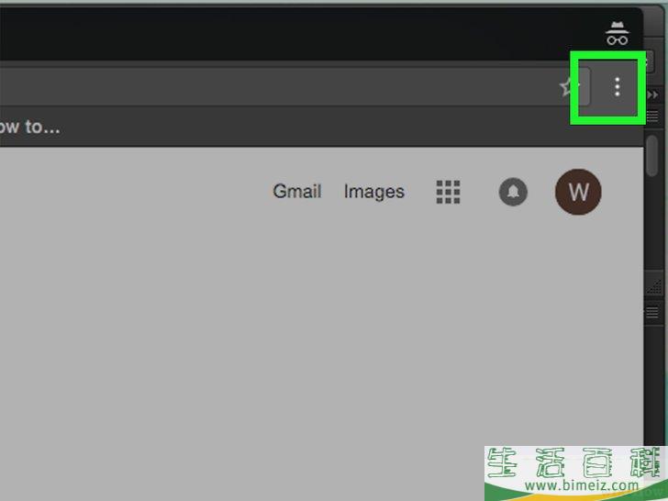Click the scrollbar track below the thumb
Screen dimensions: 668x501
(x=651, y=221)
